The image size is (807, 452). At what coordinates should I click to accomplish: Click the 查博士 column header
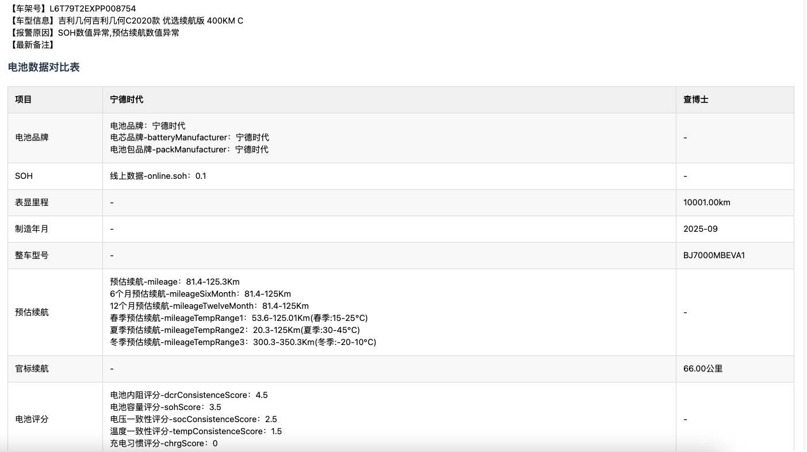point(695,99)
